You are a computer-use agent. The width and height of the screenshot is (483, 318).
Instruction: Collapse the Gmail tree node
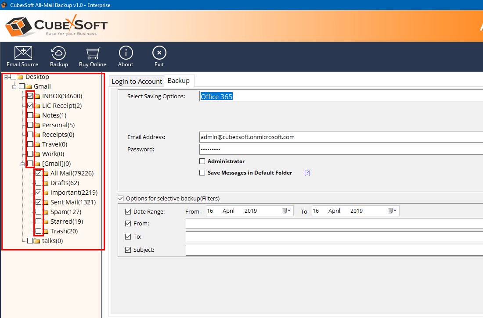point(14,86)
